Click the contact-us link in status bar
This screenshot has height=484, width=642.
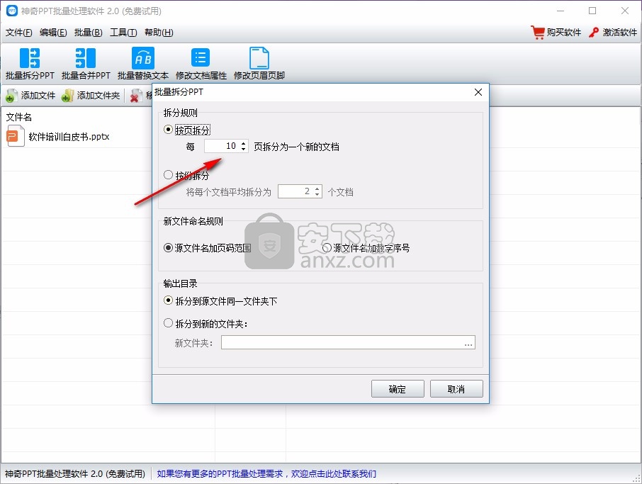tap(266, 474)
